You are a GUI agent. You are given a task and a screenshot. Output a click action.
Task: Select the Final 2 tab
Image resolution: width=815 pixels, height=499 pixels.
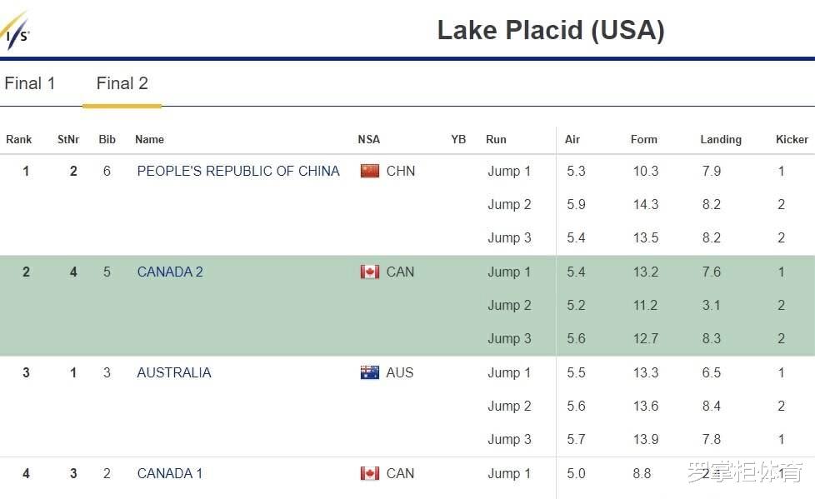pos(122,83)
